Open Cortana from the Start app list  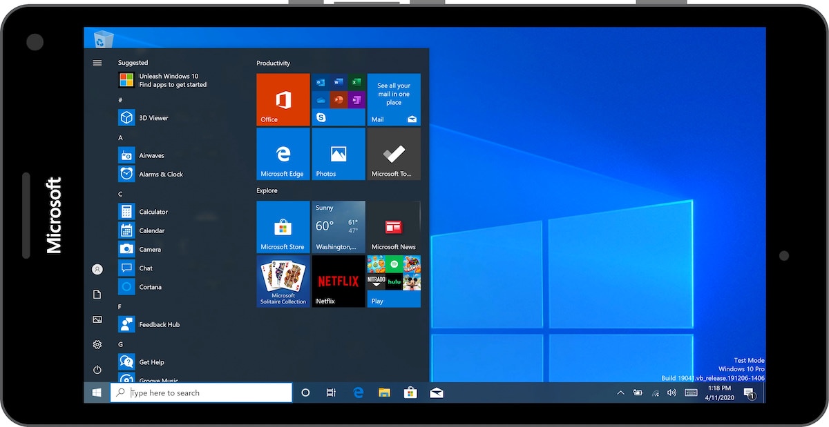coord(140,286)
